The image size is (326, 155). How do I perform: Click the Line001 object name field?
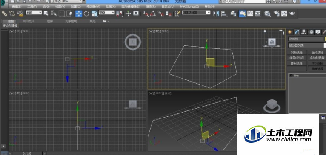[306, 39]
